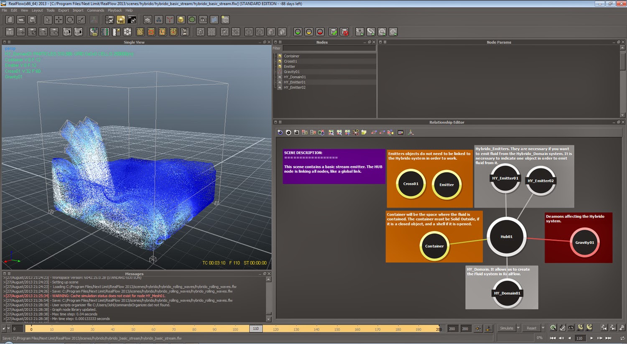Click the add yellow note icon in Relationship Editor
The image size is (627, 344).
coord(364,133)
